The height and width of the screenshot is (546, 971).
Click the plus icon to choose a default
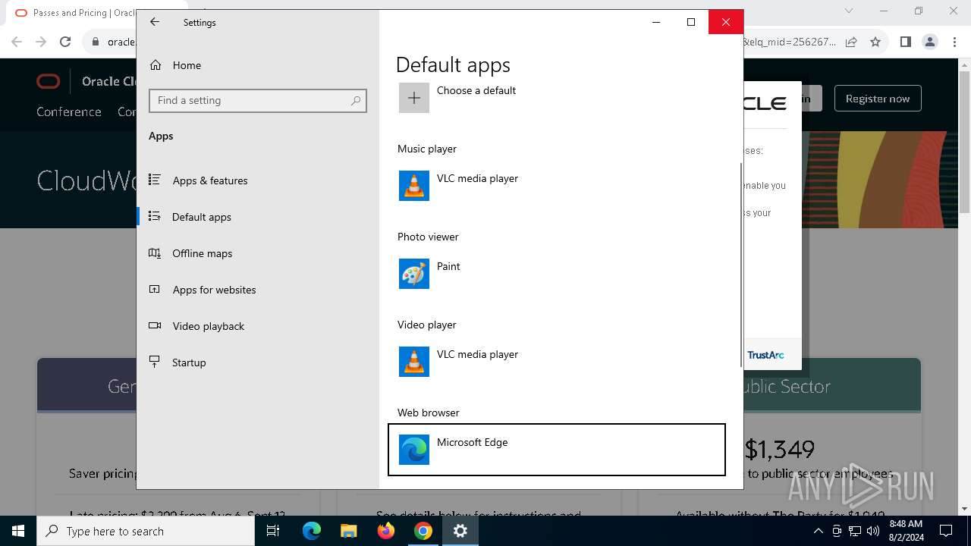tap(414, 98)
